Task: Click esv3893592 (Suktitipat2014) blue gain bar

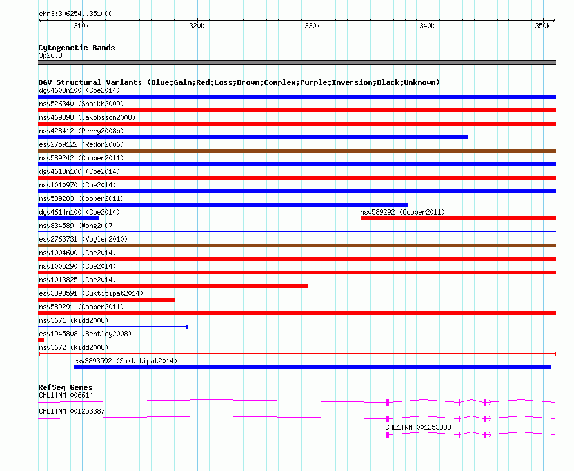Action: point(312,367)
